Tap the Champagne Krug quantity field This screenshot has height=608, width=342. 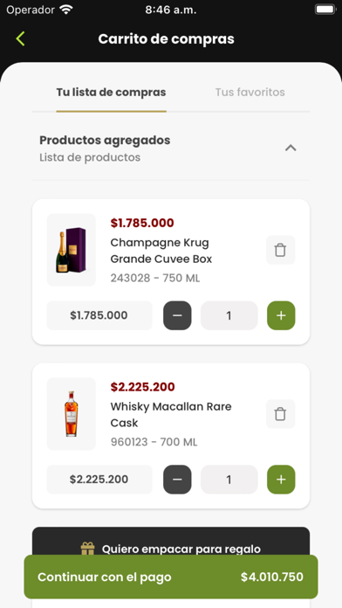tap(229, 315)
